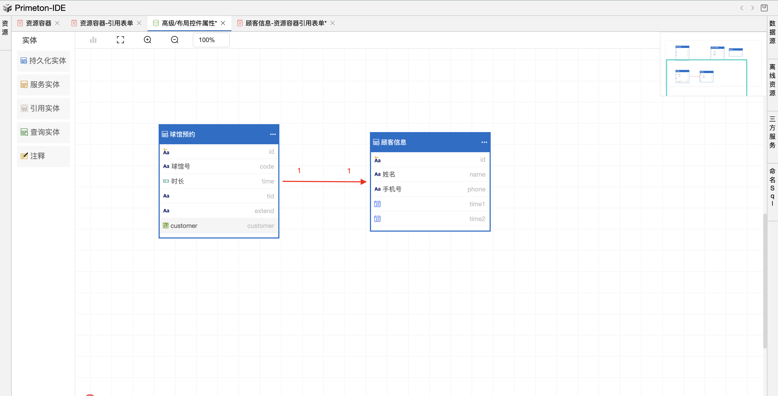Switch to 顾客信息-资源容器引用表单 tab
This screenshot has width=778, height=396.
[x=285, y=23]
